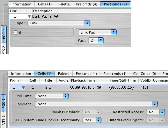168x128 pixels.
Task: Click the Time/Still Time column header
Action: point(124,80)
